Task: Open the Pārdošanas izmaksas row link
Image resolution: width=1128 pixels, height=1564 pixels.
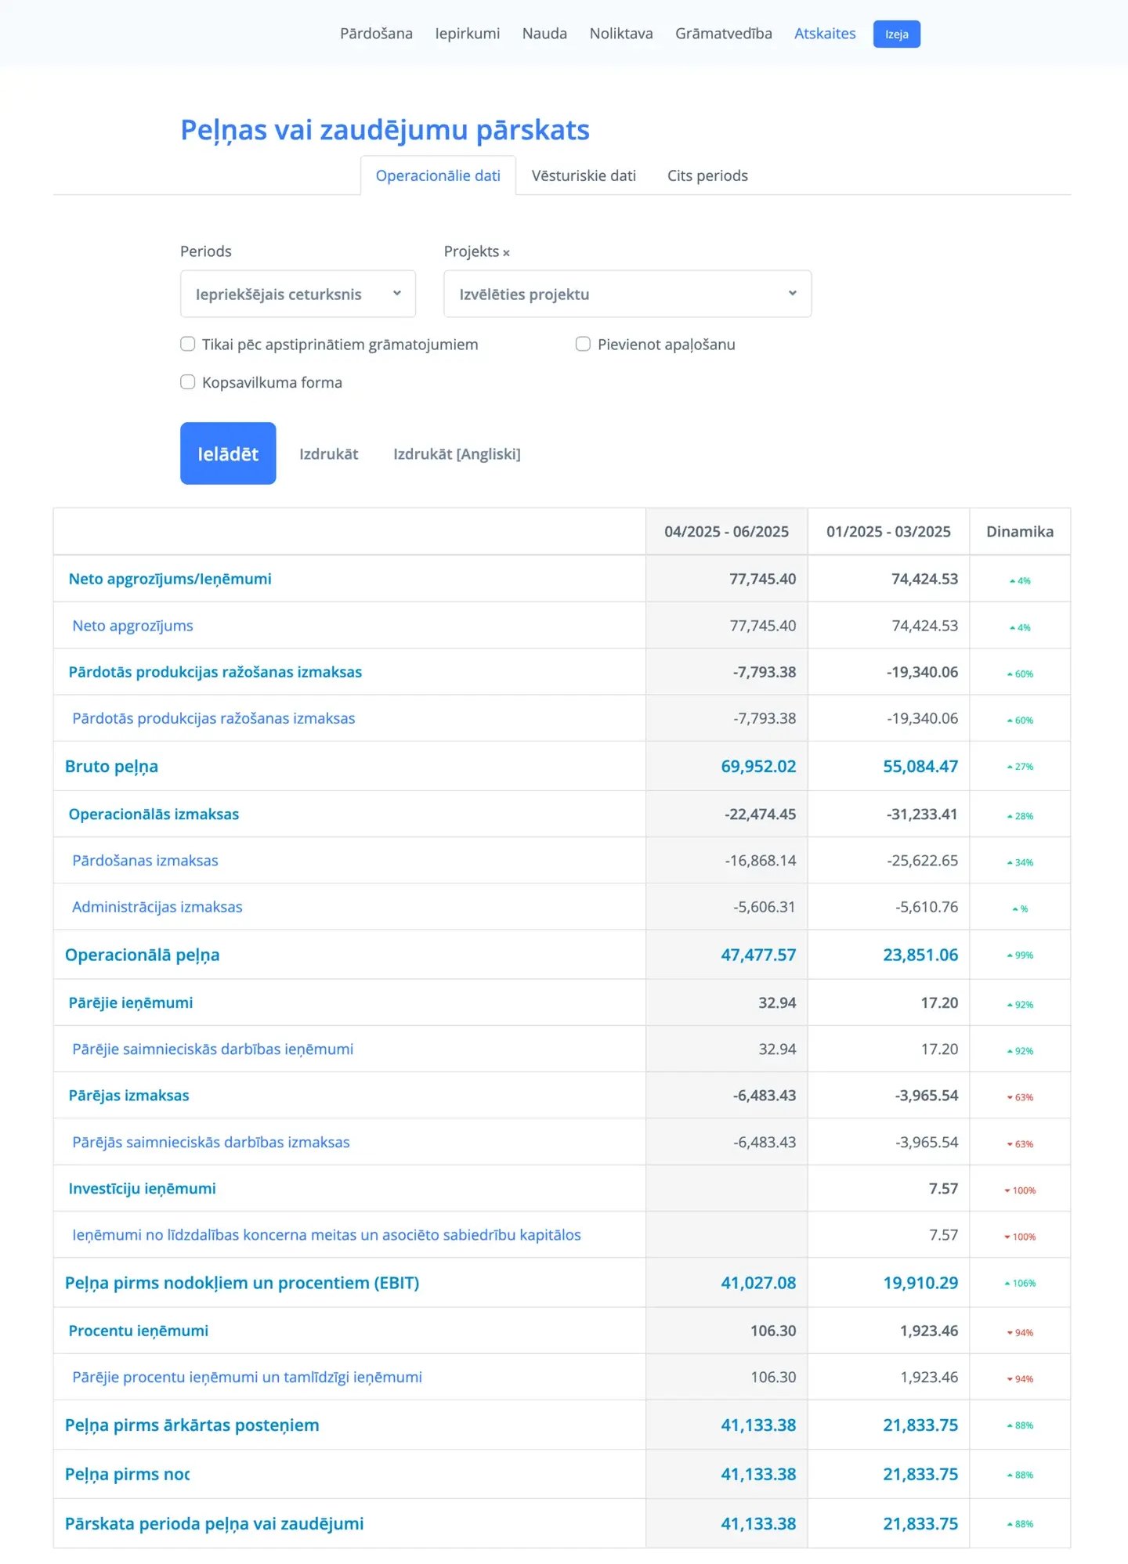Action: tap(146, 861)
